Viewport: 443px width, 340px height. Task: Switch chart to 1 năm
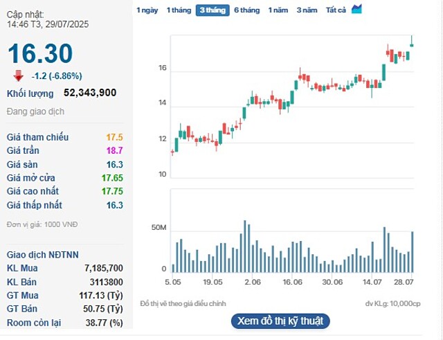click(278, 10)
